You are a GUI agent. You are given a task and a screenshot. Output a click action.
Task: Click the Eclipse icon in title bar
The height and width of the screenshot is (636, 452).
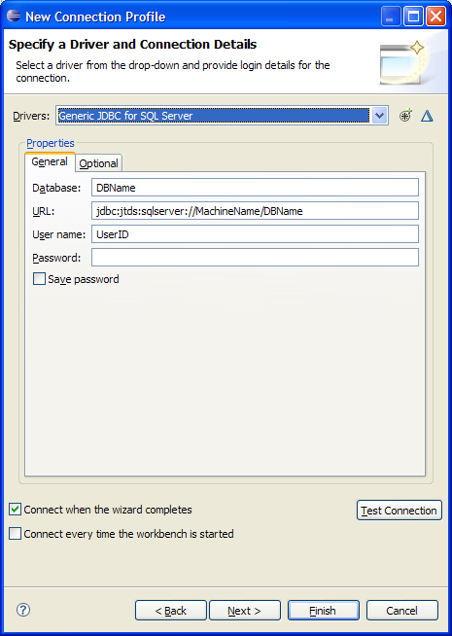click(14, 17)
